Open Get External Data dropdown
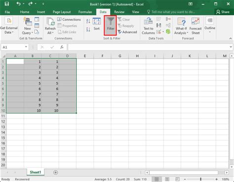 coord(9,26)
